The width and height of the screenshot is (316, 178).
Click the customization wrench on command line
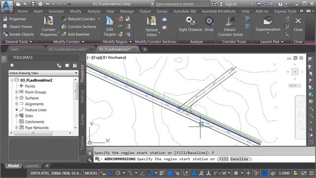click(90, 160)
